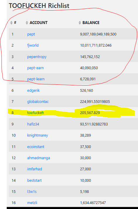The width and height of the screenshot is (138, 209).
Task: Select balance 145,762,152
Action: pos(90,57)
